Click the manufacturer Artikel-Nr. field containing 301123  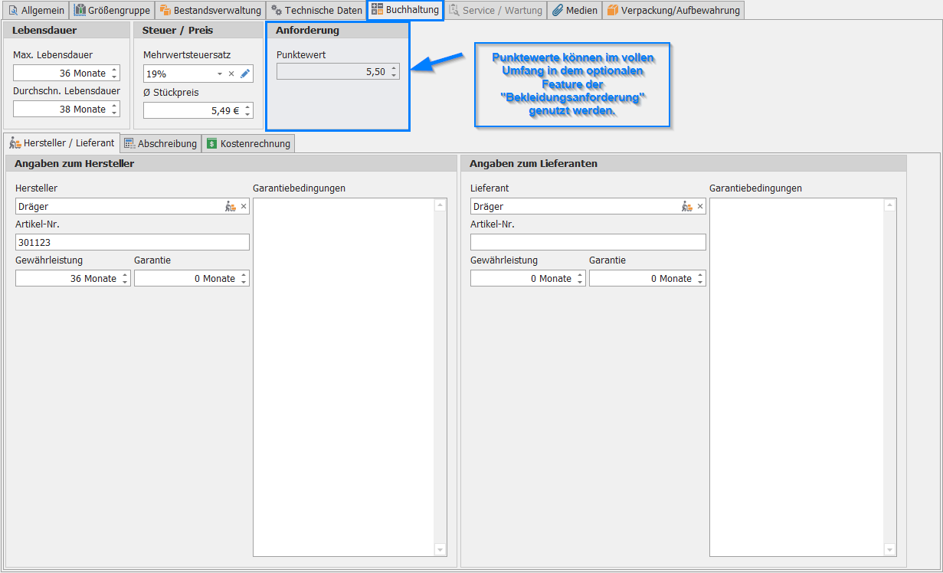pyautogui.click(x=132, y=243)
